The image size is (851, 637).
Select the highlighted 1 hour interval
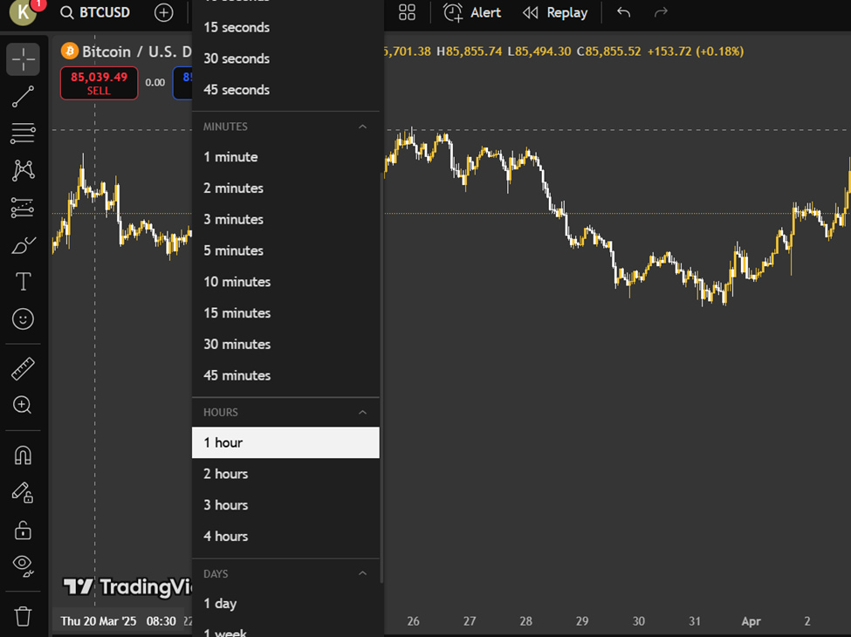click(285, 442)
